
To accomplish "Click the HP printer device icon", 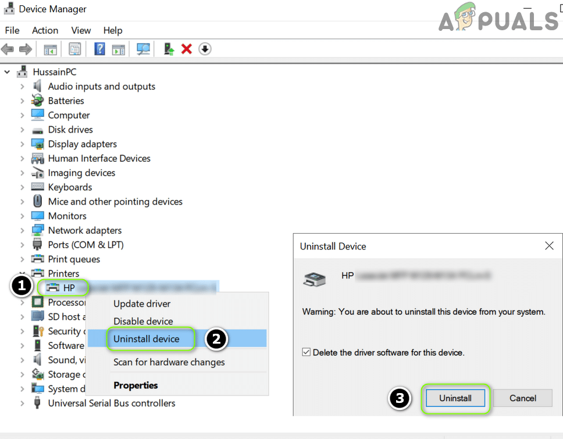I will pos(53,287).
